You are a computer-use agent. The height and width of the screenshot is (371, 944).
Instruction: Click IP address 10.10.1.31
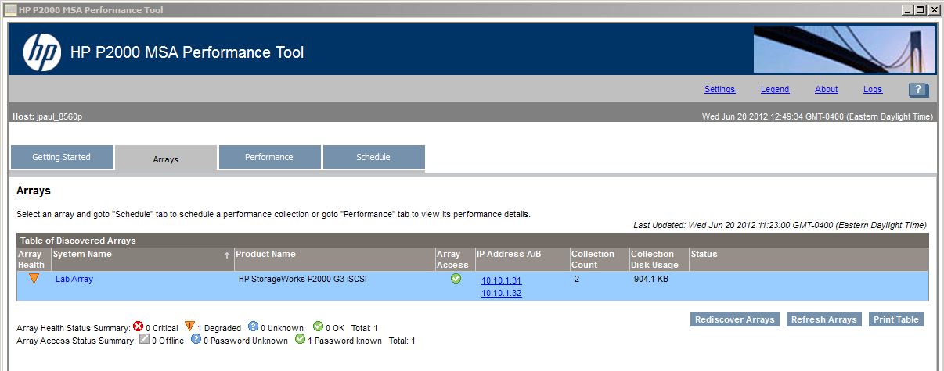(501, 281)
